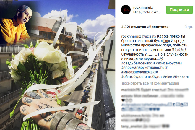This screenshot has height=130, width=195.
Task: Toggle the green Подписки subscription button
Action: [179, 10]
